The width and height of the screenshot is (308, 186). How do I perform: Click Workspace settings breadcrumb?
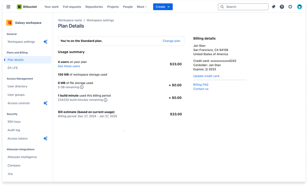[100, 20]
